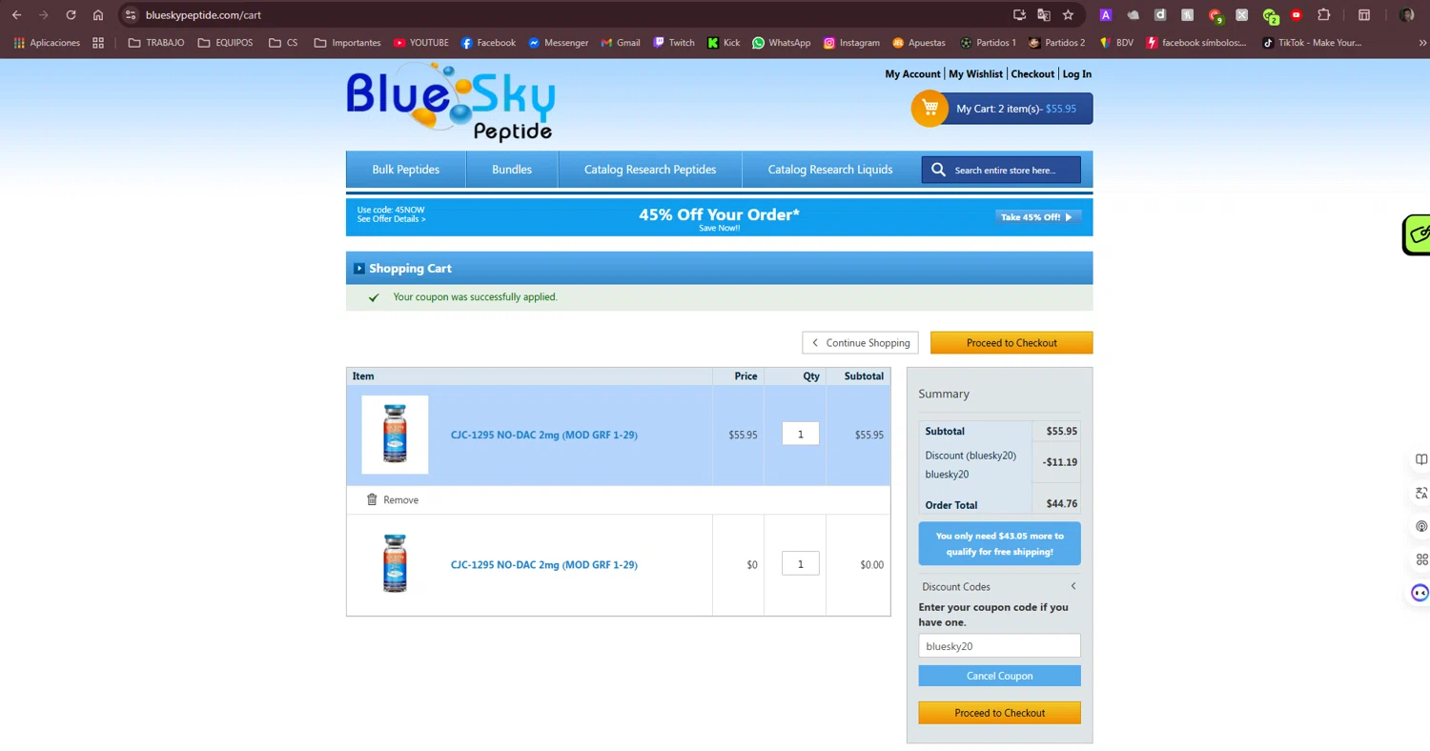Image resolution: width=1430 pixels, height=751 pixels.
Task: Show more bookmarks with the overflow chevron
Action: (1422, 42)
